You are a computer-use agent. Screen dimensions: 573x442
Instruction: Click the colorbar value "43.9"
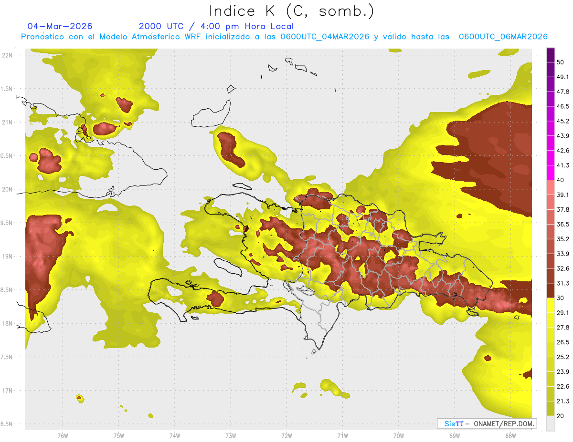563,136
